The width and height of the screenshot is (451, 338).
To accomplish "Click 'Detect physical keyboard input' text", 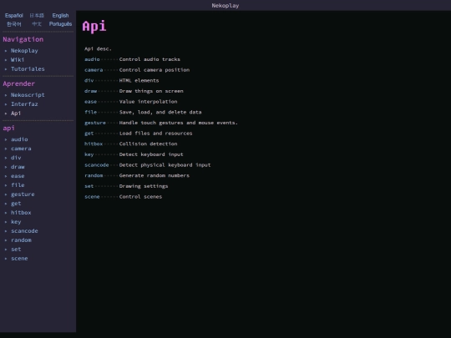I will pos(165,165).
